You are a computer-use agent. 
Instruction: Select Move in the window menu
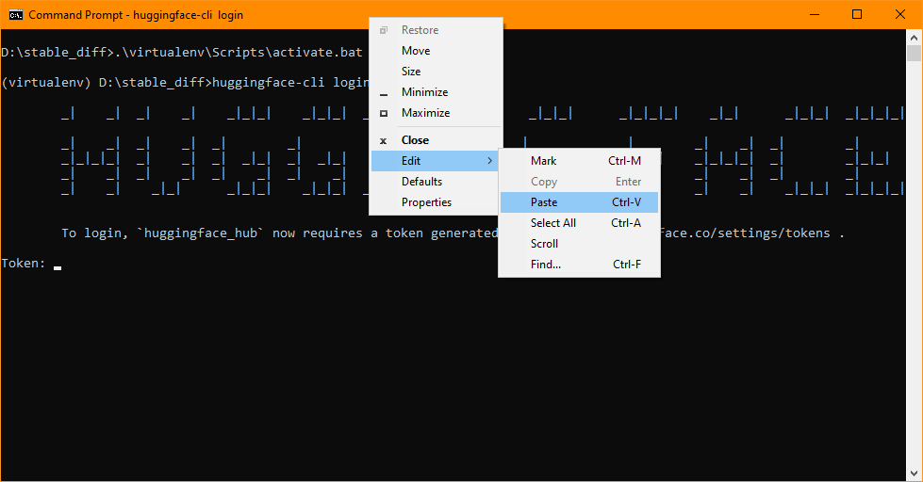pos(436,51)
